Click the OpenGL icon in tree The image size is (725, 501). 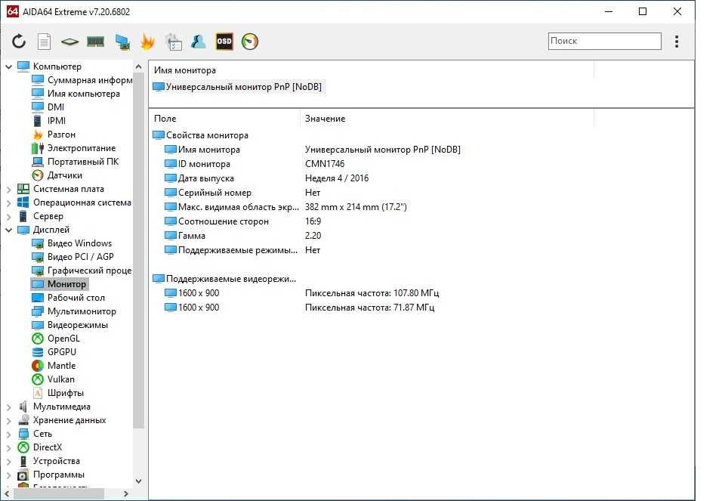(x=38, y=339)
